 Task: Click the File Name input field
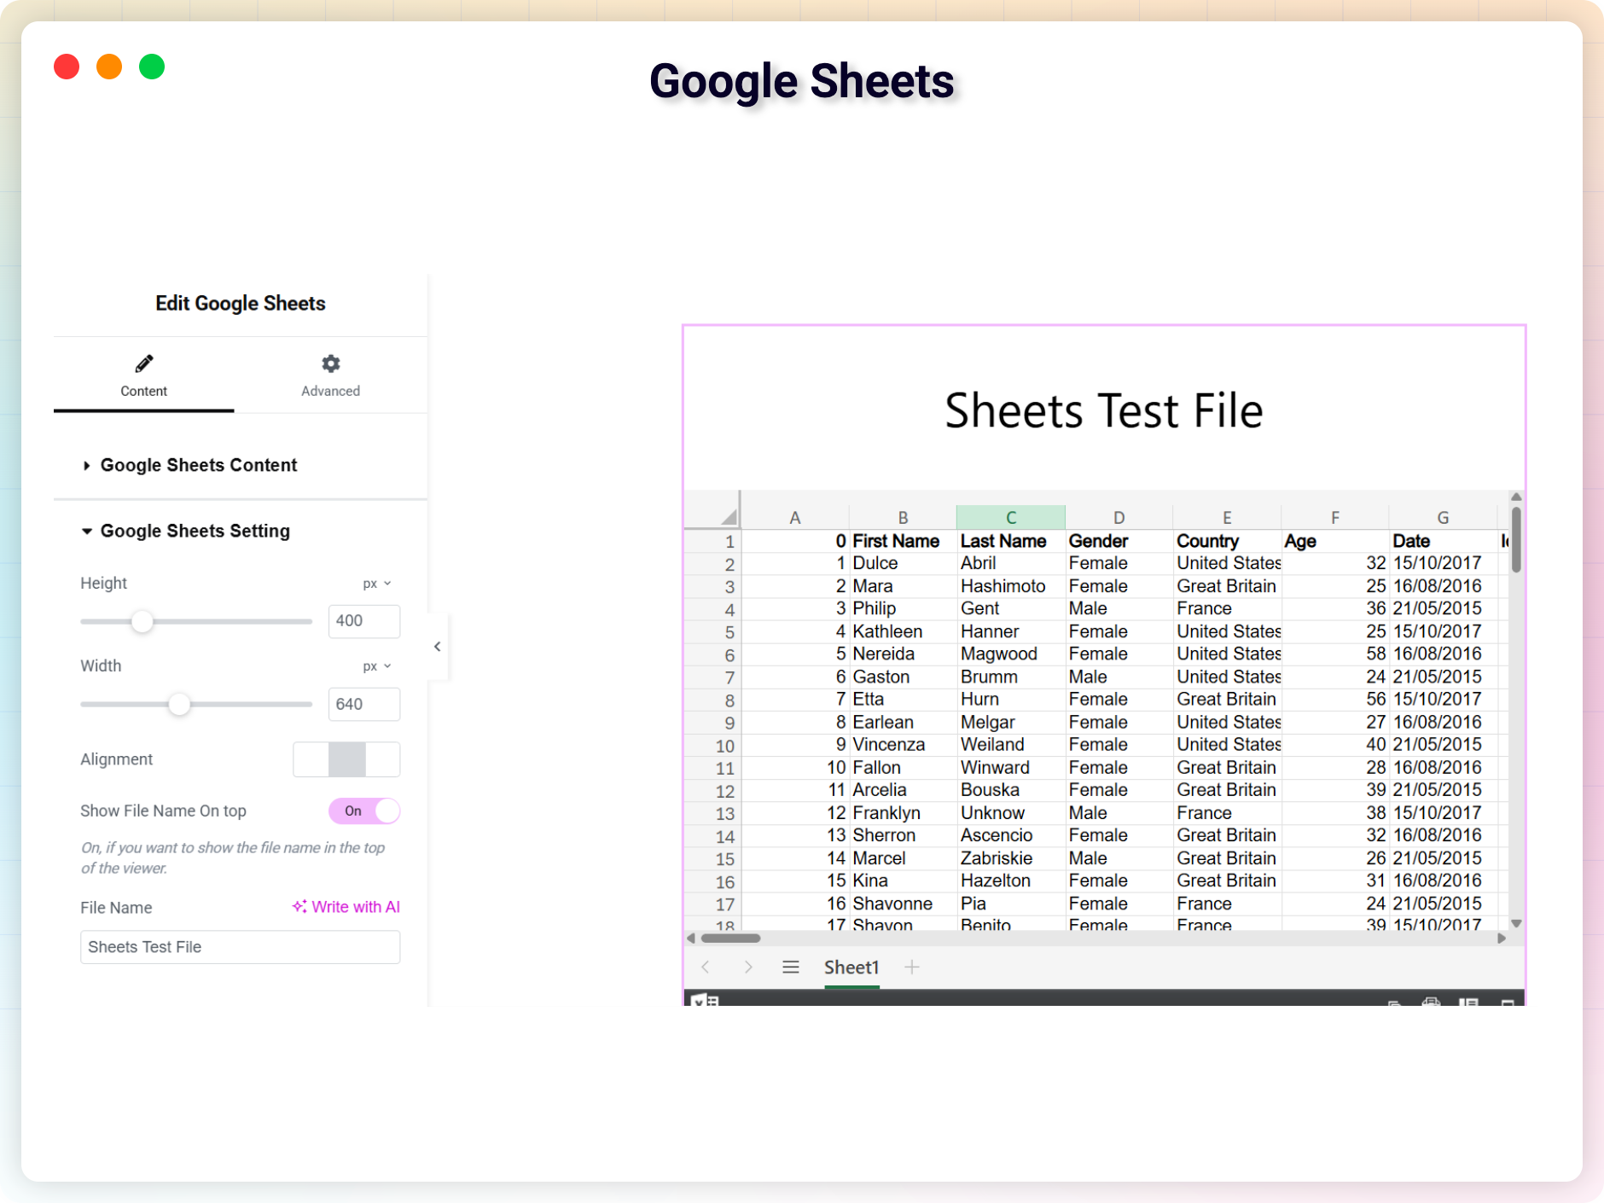point(240,947)
